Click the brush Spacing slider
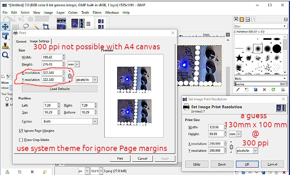Screen dimensions: 290x175 click(260, 84)
